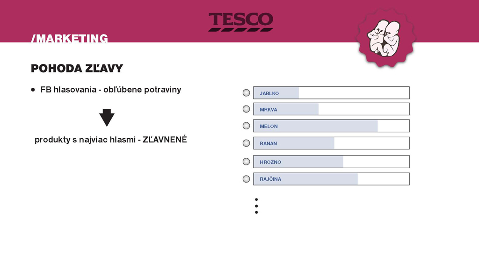Click the bullet point before FB hlasovania
Screen dimensions: 479x269
point(33,90)
